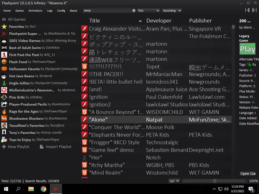Click the Jingle Jollies Christmas tree icon
This screenshot has height=194, width=259.
(4, 83)
